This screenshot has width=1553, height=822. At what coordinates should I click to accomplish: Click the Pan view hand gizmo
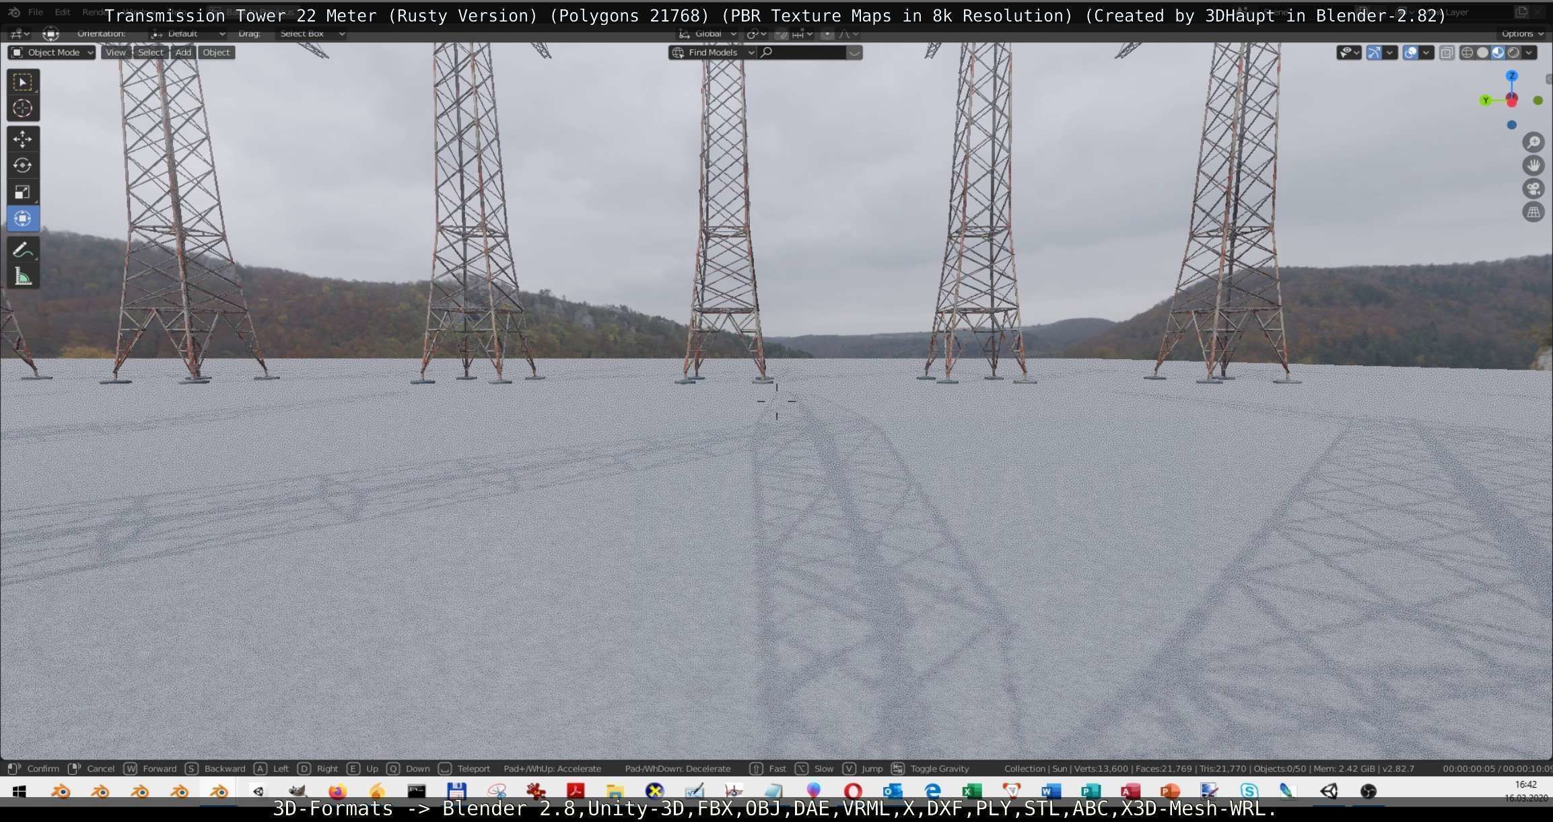pos(1533,165)
